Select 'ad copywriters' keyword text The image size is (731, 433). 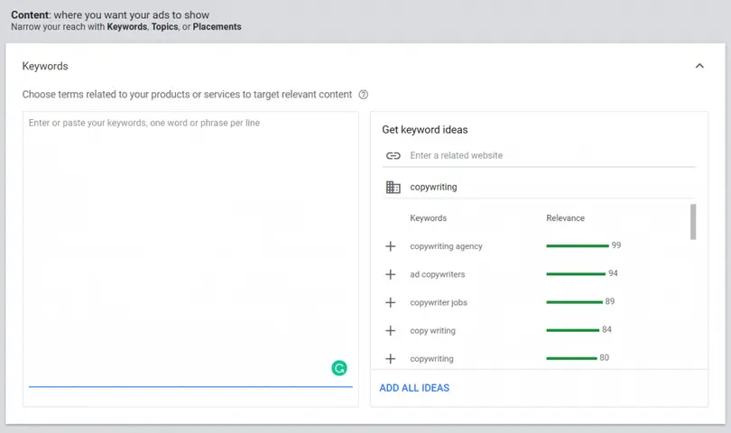[x=438, y=274]
